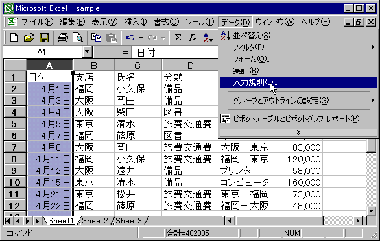Click the Print icon
This screenshot has height=241, width=380.
point(63,38)
